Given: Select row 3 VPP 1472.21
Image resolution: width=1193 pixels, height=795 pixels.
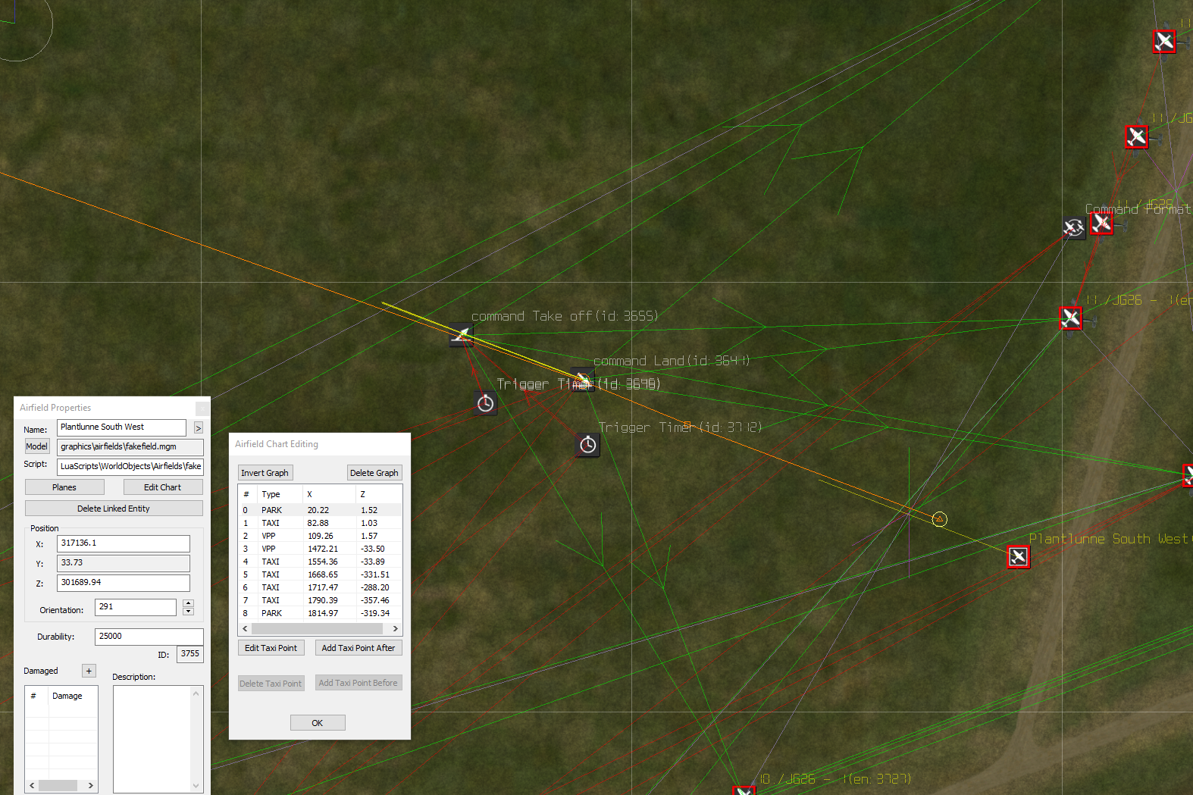Looking at the screenshot, I should pos(320,549).
